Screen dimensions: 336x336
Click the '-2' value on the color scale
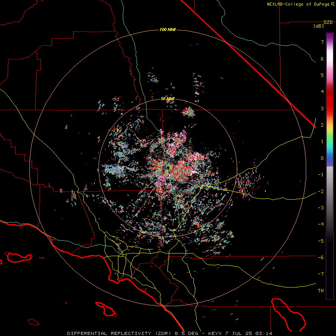(321, 191)
